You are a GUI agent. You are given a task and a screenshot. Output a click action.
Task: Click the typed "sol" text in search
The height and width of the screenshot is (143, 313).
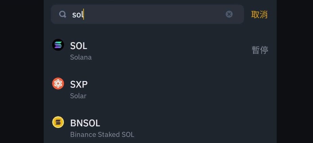coord(78,14)
